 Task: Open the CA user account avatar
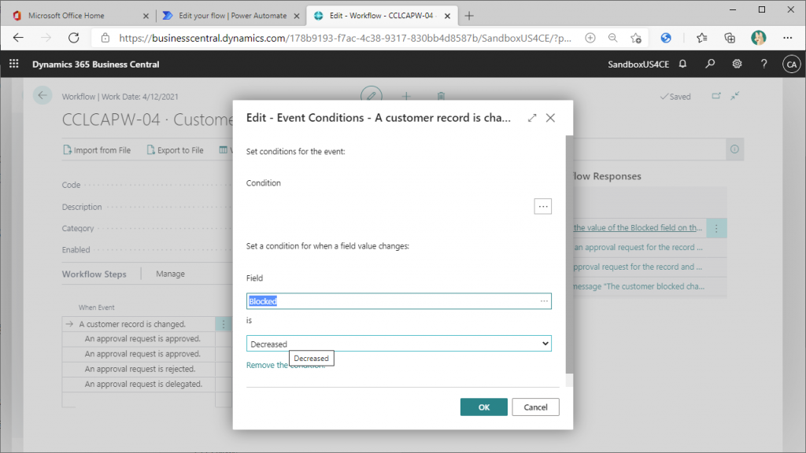[792, 64]
